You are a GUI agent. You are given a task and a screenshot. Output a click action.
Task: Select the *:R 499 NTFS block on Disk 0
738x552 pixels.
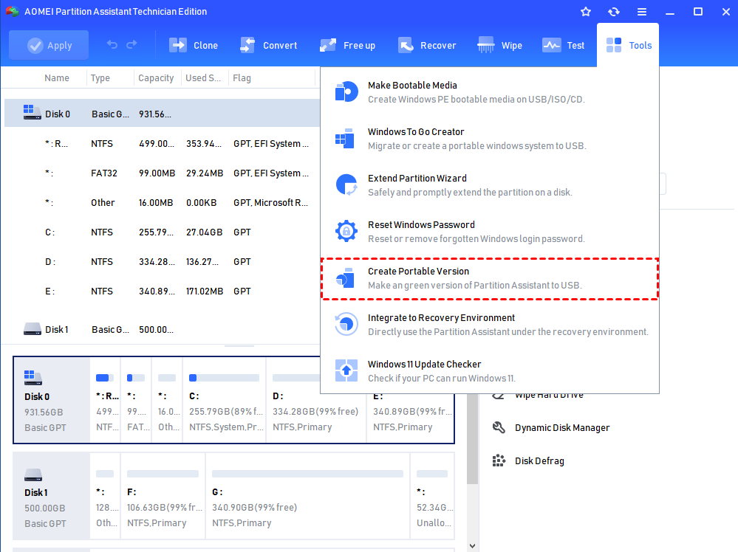(x=106, y=401)
